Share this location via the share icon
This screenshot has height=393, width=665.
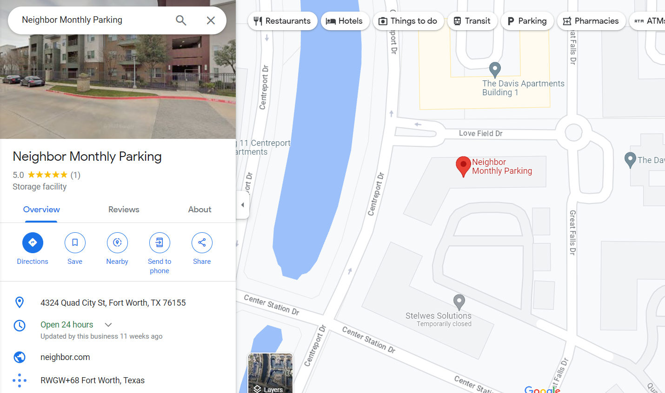(202, 242)
